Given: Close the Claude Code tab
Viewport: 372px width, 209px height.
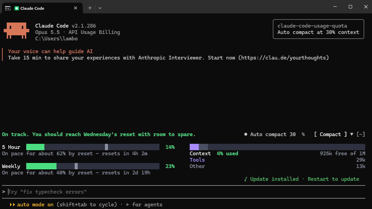Looking at the screenshot, I should pyautogui.click(x=75, y=8).
